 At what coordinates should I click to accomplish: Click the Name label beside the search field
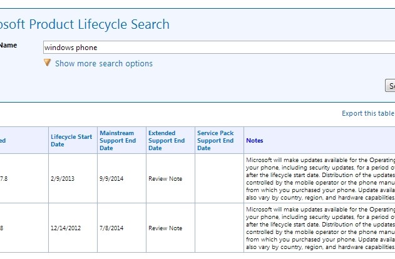8,45
